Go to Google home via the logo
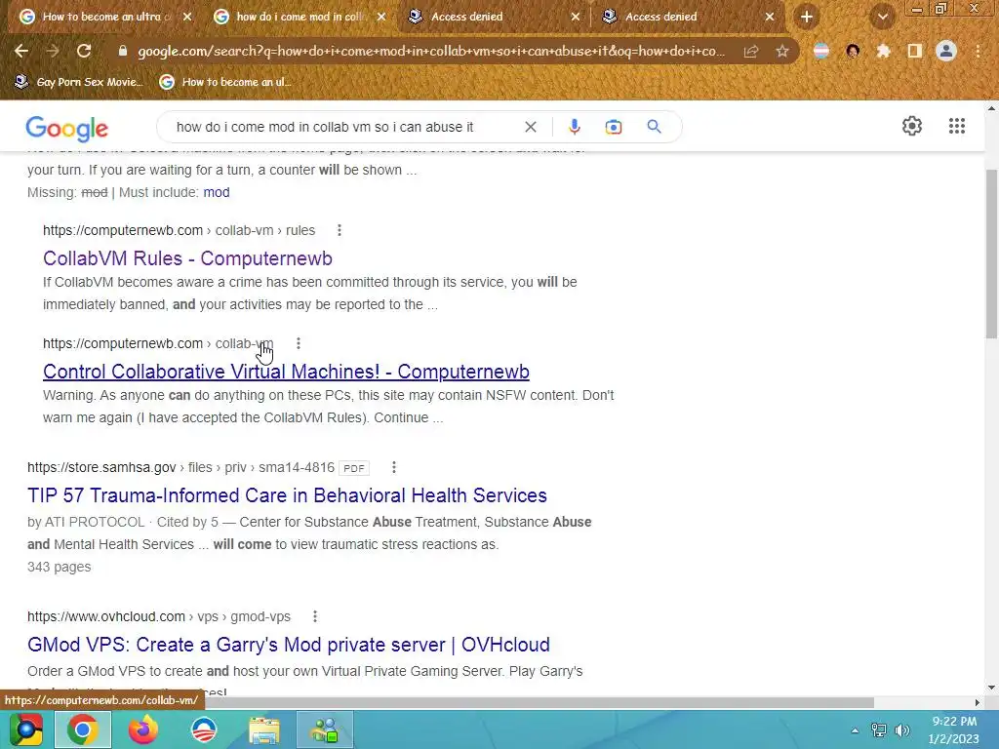 coord(67,128)
